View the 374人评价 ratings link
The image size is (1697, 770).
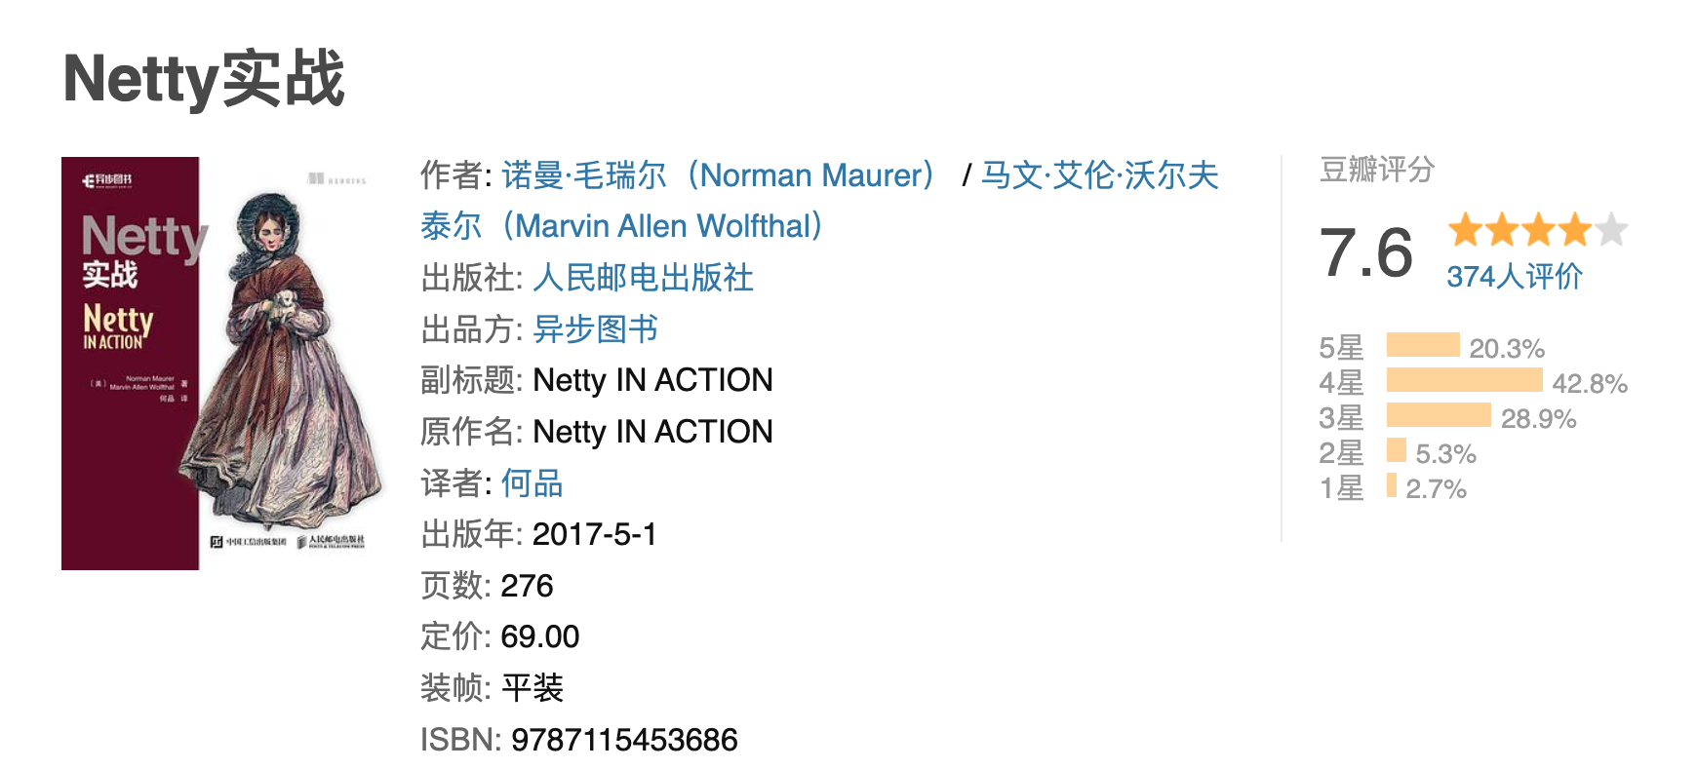click(1514, 277)
